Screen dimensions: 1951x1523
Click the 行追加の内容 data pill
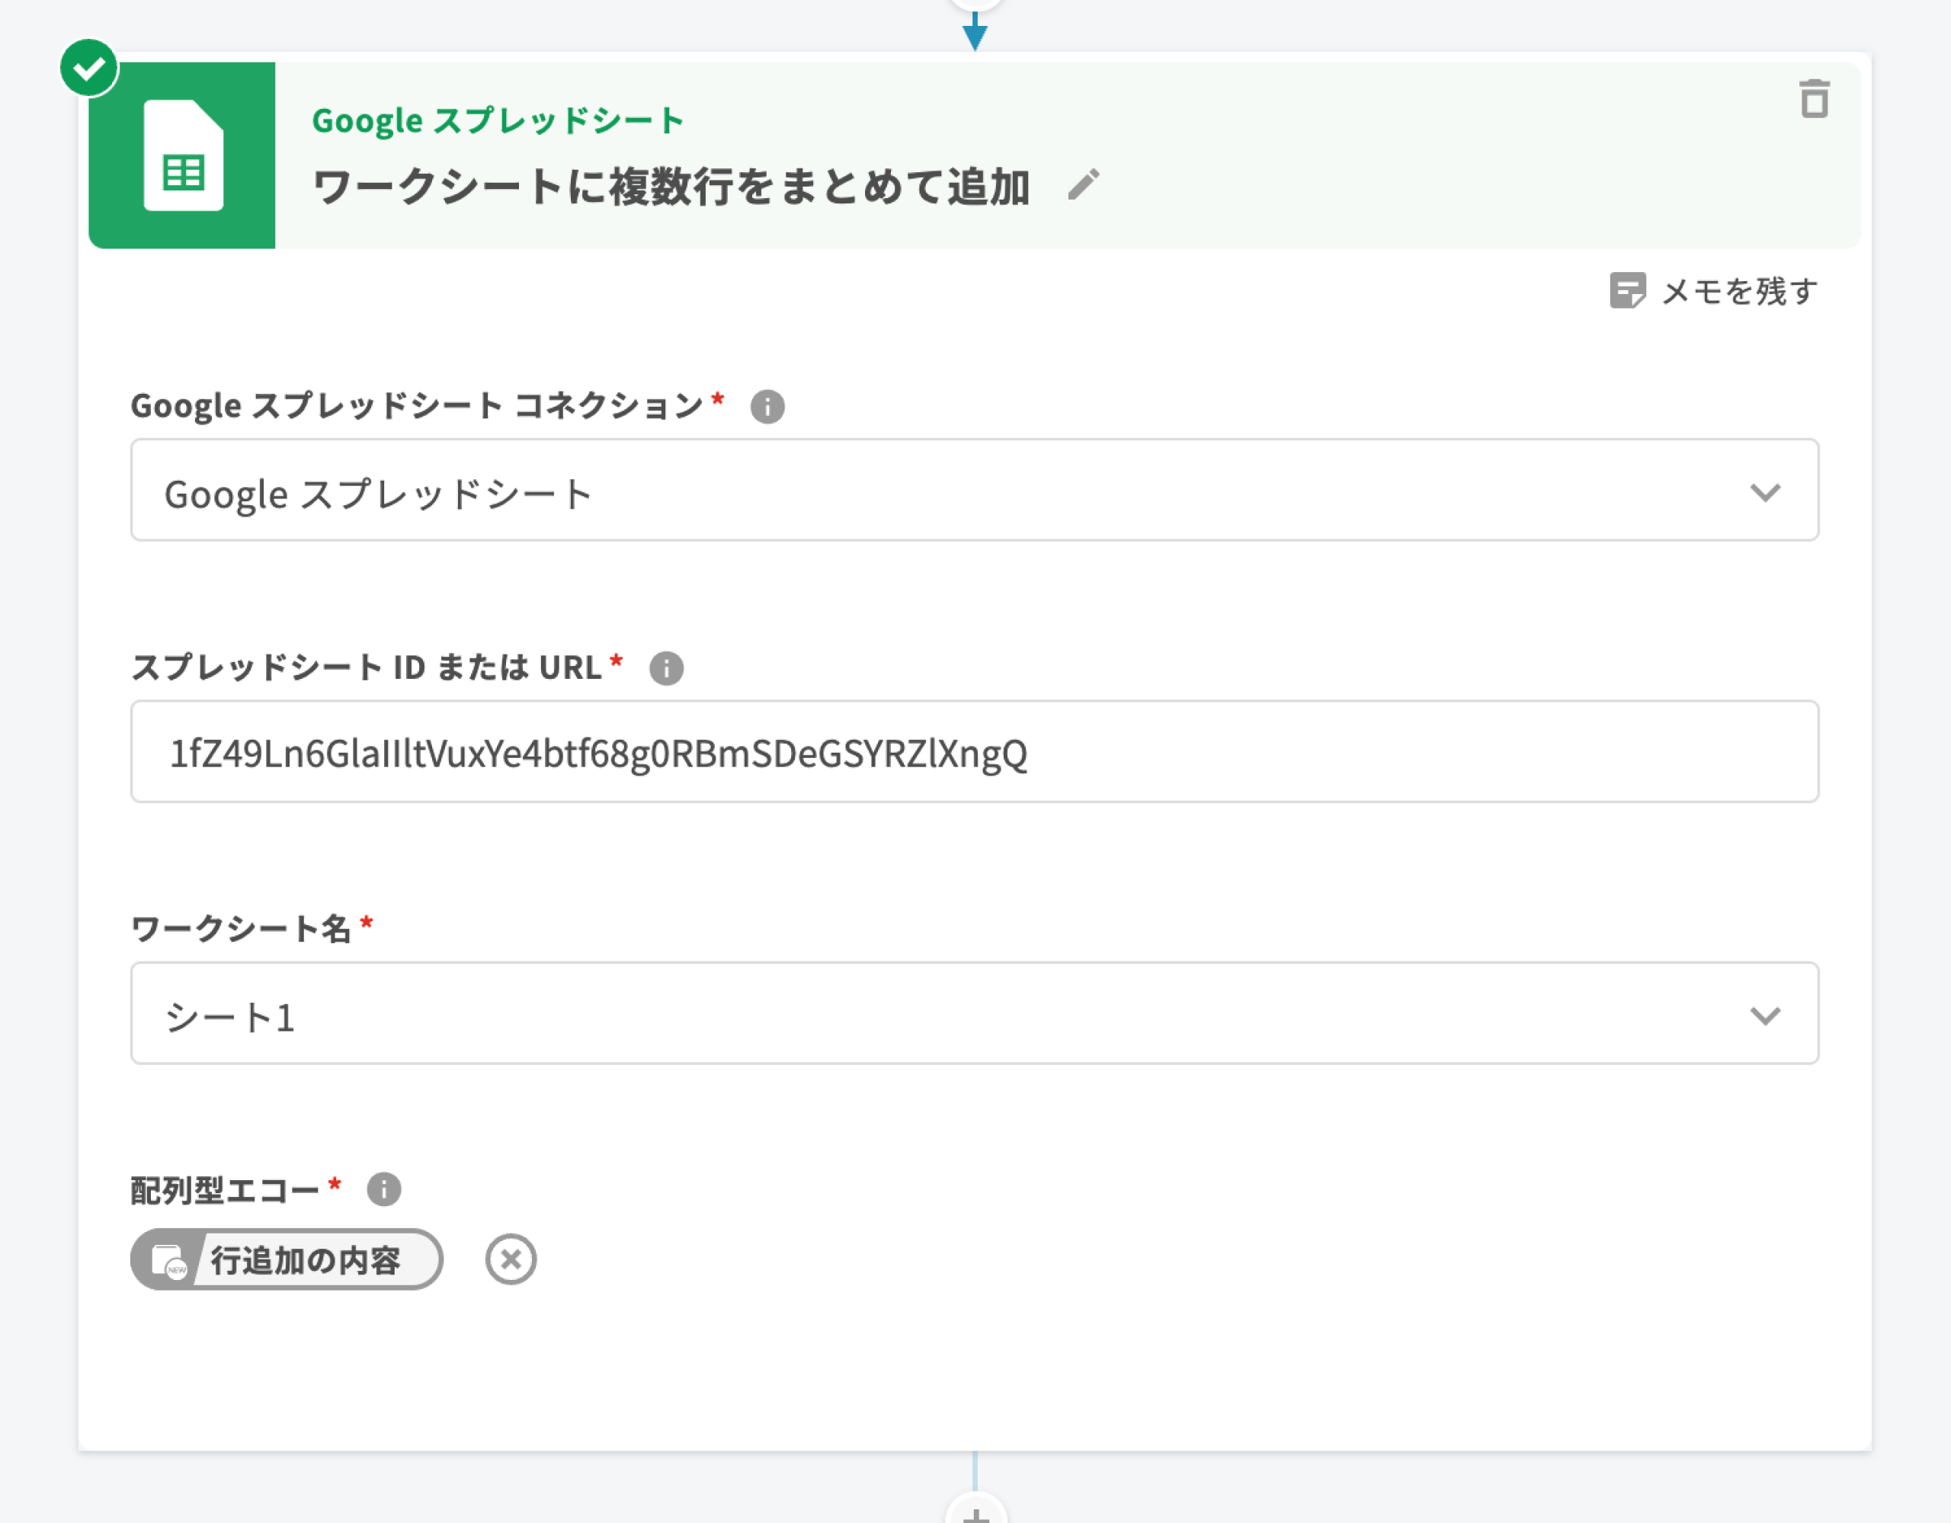click(x=306, y=1260)
